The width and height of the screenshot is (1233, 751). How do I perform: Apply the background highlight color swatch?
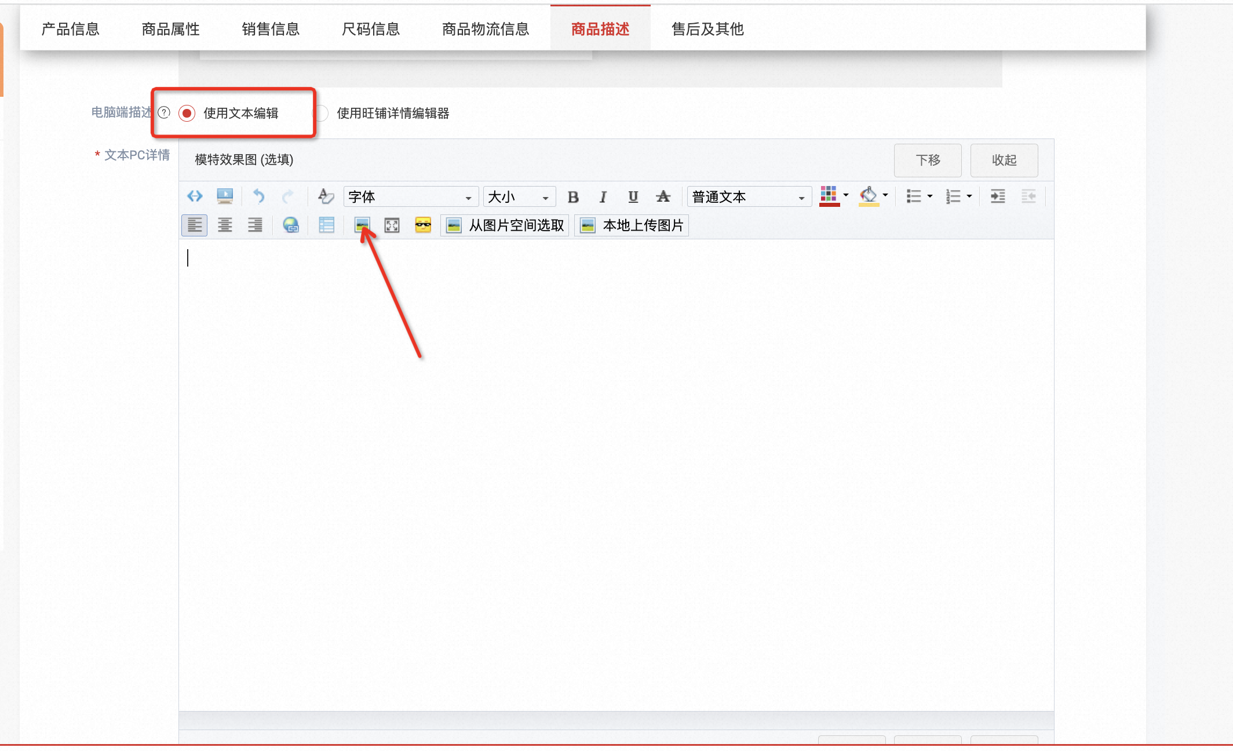pos(869,196)
